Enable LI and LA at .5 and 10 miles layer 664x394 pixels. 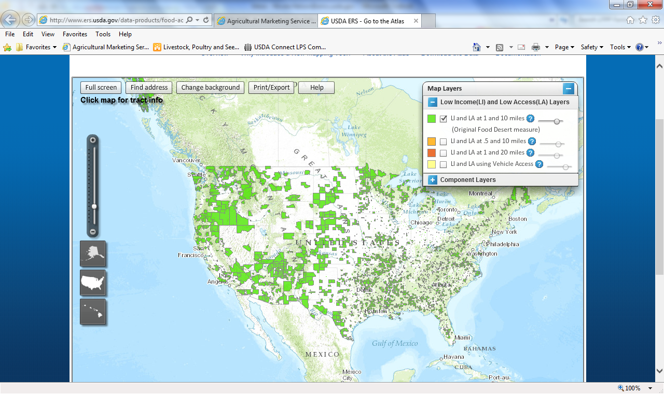click(444, 142)
